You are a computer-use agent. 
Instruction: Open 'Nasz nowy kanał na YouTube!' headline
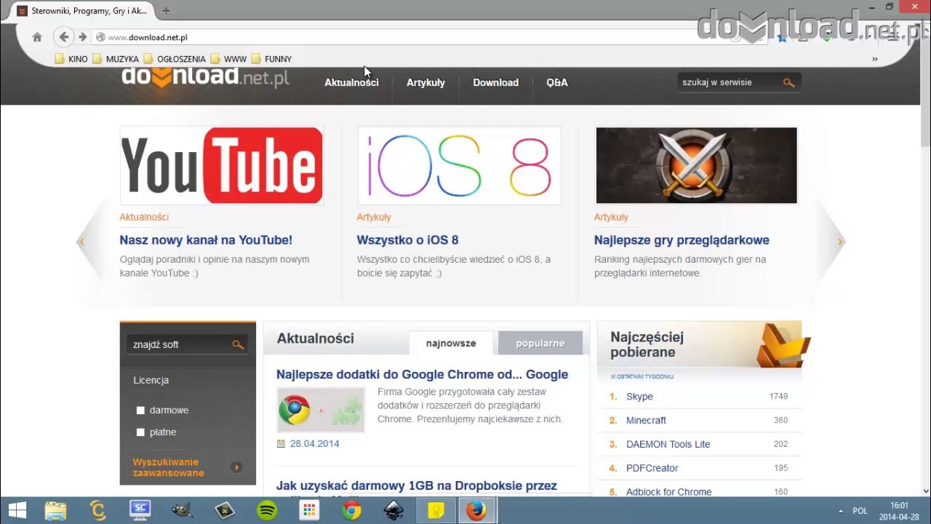pos(206,240)
